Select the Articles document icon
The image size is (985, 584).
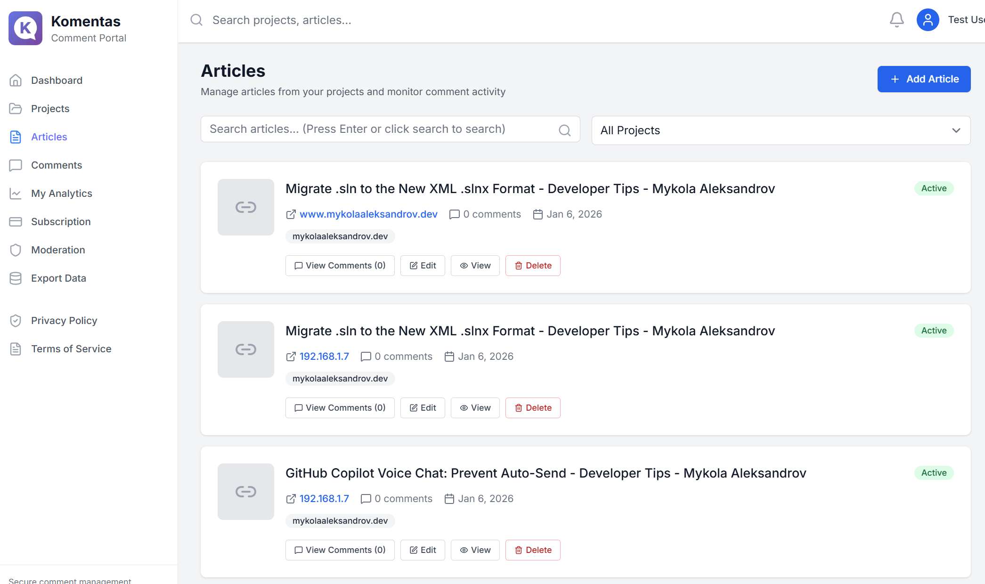[x=16, y=137]
